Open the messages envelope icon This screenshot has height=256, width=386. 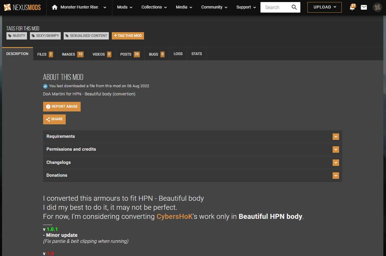click(364, 7)
